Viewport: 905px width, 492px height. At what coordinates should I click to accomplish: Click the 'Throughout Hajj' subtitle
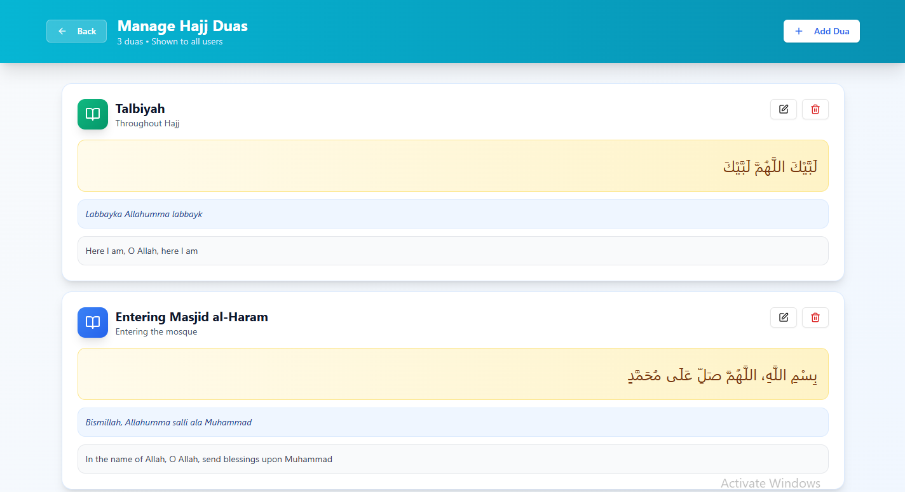(147, 124)
